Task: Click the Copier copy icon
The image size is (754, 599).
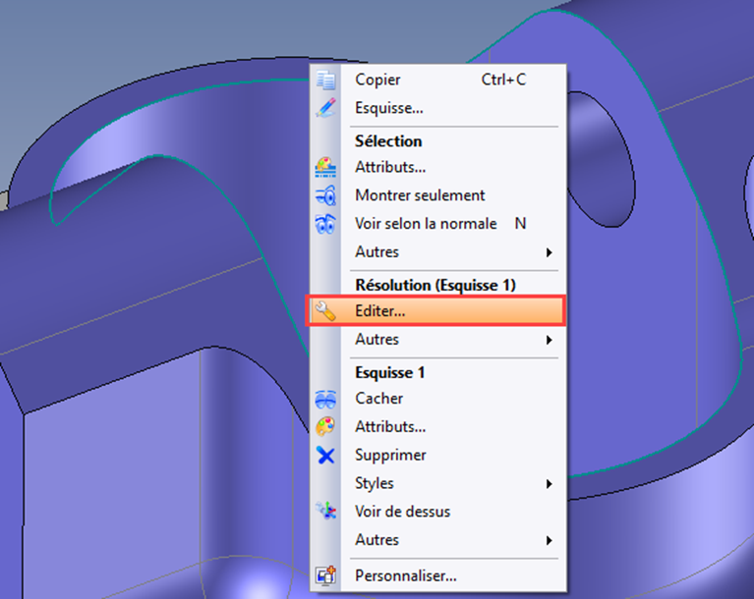Action: (x=325, y=80)
